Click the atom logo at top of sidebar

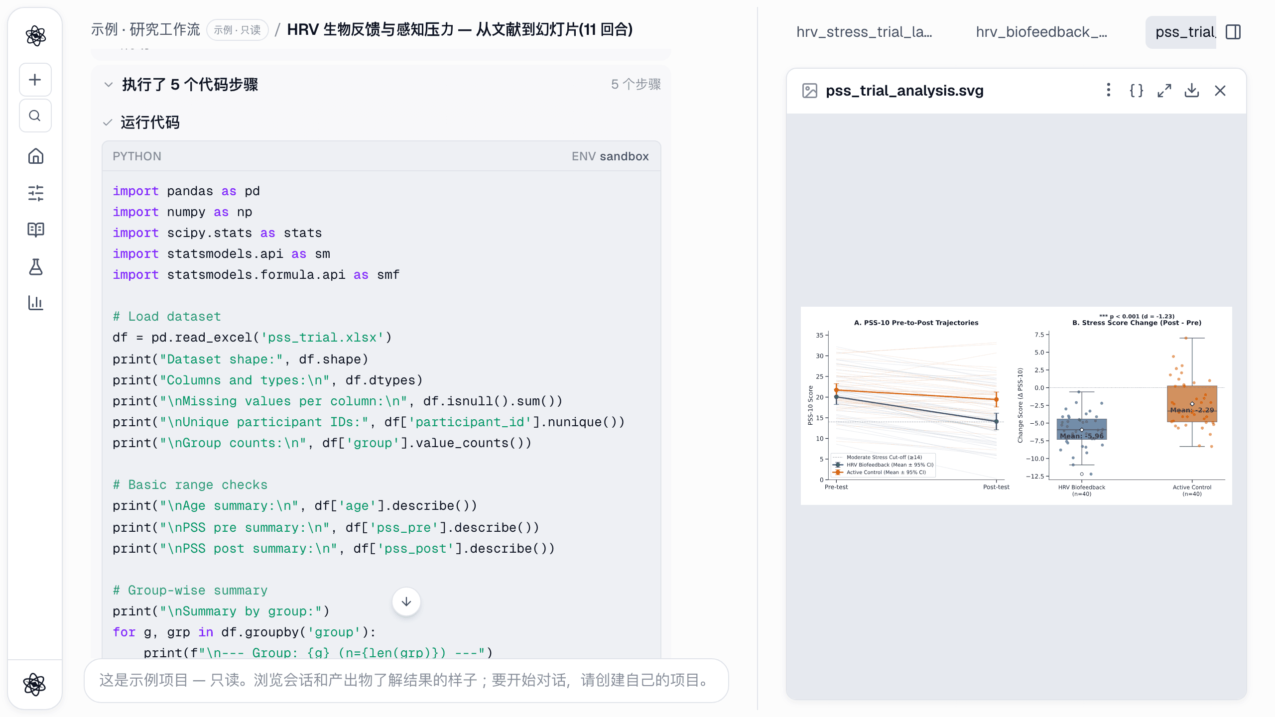click(35, 36)
